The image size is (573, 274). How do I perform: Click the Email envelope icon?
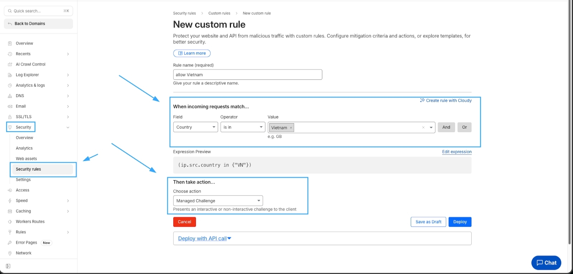[10, 106]
